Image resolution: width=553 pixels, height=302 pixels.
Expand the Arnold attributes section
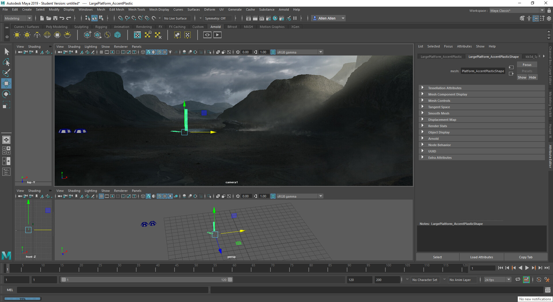coord(482,139)
